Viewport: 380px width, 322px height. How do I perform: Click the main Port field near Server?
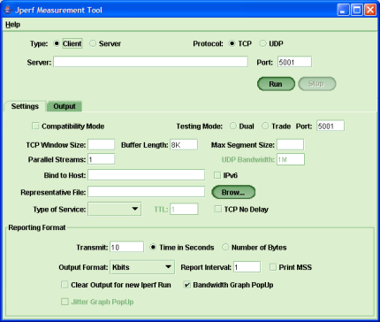pyautogui.click(x=294, y=62)
